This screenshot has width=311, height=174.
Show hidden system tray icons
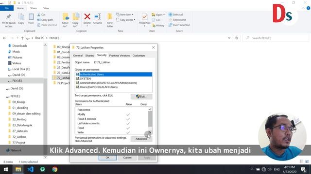tap(252, 170)
